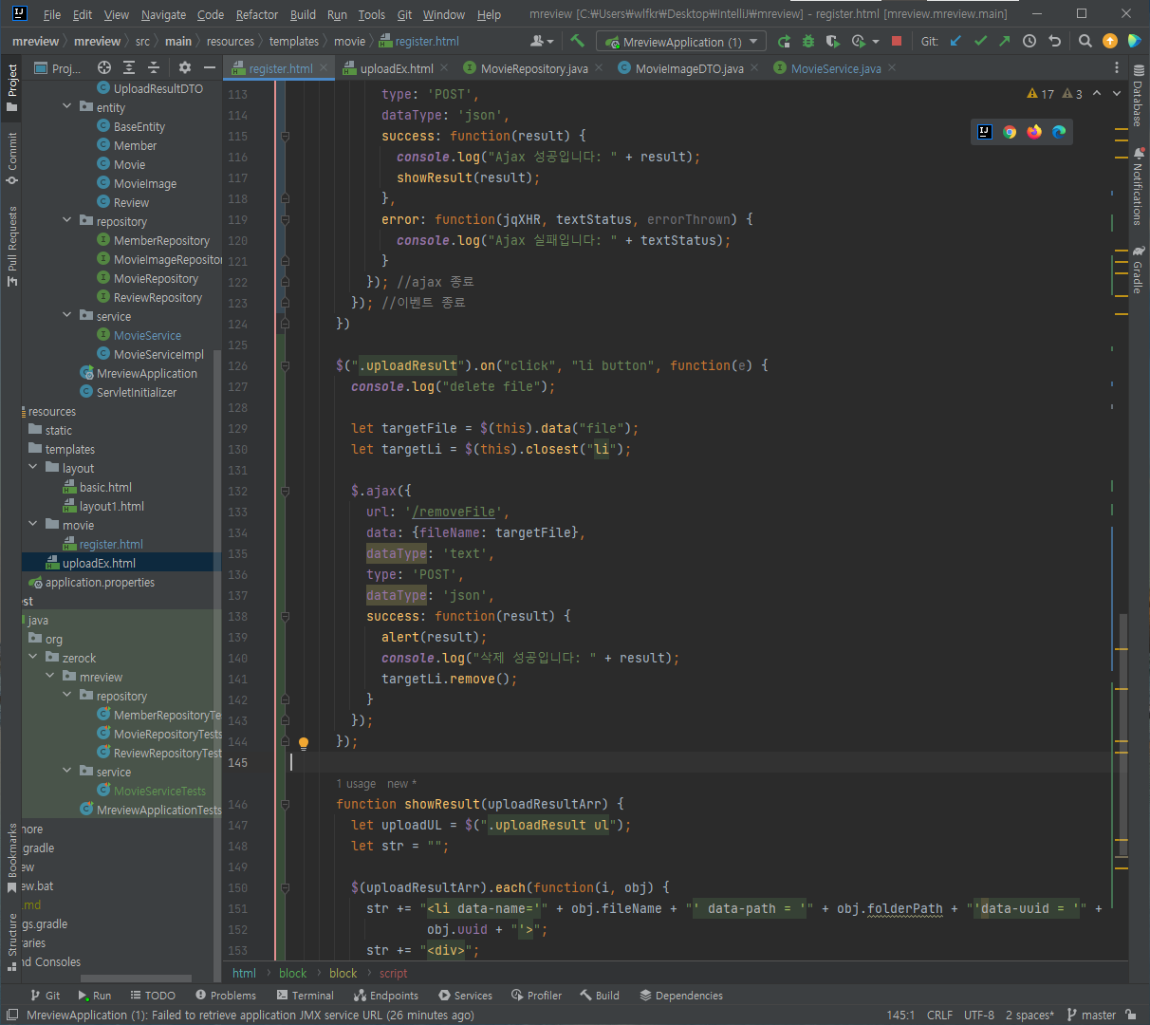Rerun MreviewApplication with the green rerun icon
Viewport: 1150px width, 1025px height.
pos(784,42)
